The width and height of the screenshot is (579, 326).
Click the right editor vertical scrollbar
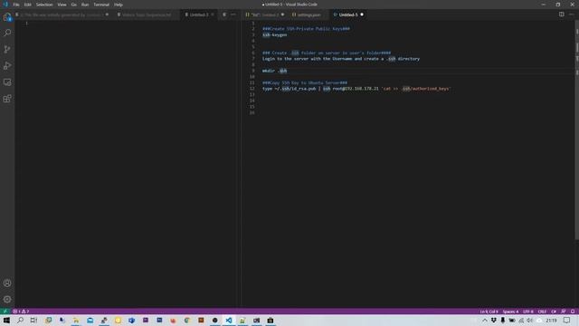pos(577,129)
